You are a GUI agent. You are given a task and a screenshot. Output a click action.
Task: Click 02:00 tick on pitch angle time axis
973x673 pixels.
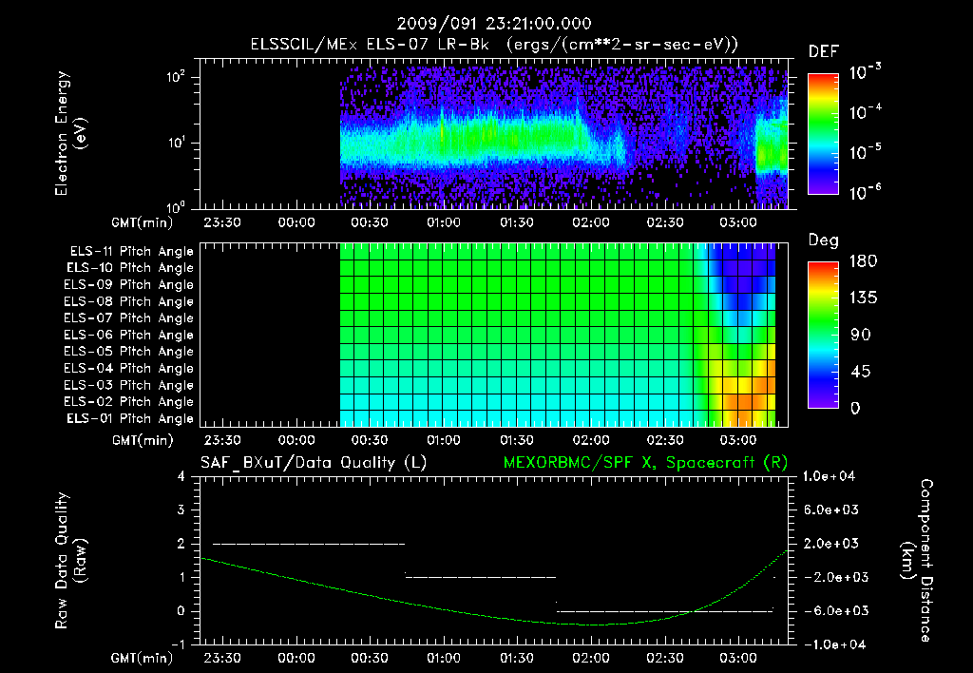click(x=591, y=440)
